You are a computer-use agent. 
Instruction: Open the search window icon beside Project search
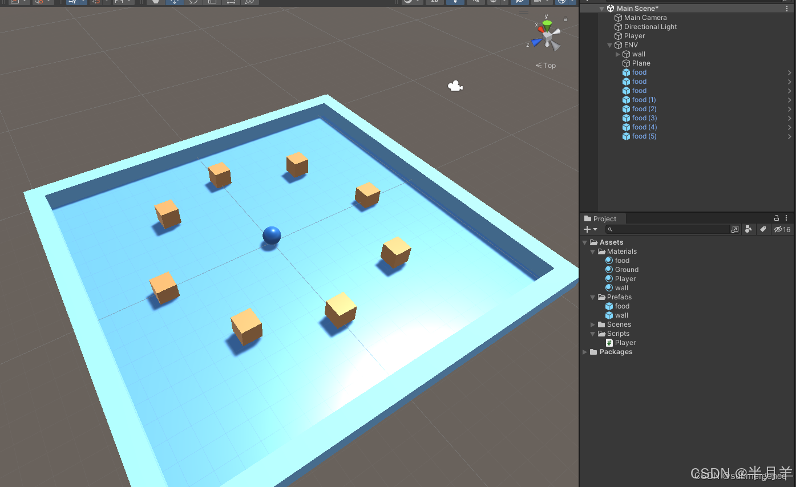(735, 229)
